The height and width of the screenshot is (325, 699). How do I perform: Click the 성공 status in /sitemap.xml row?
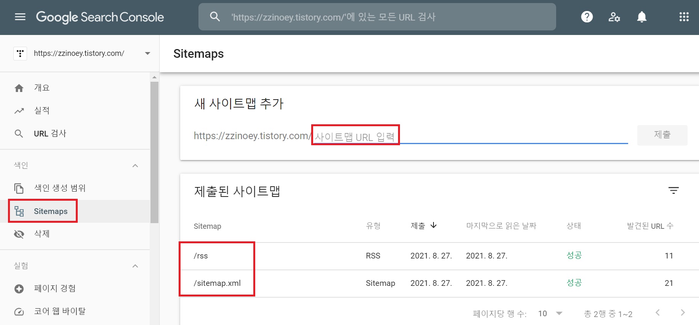tap(574, 283)
